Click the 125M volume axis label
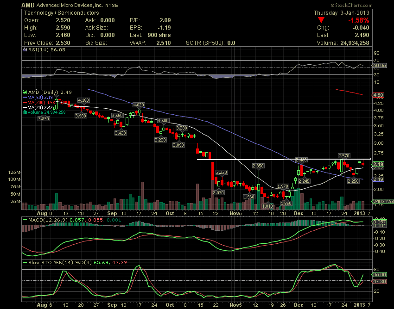 click(14, 172)
